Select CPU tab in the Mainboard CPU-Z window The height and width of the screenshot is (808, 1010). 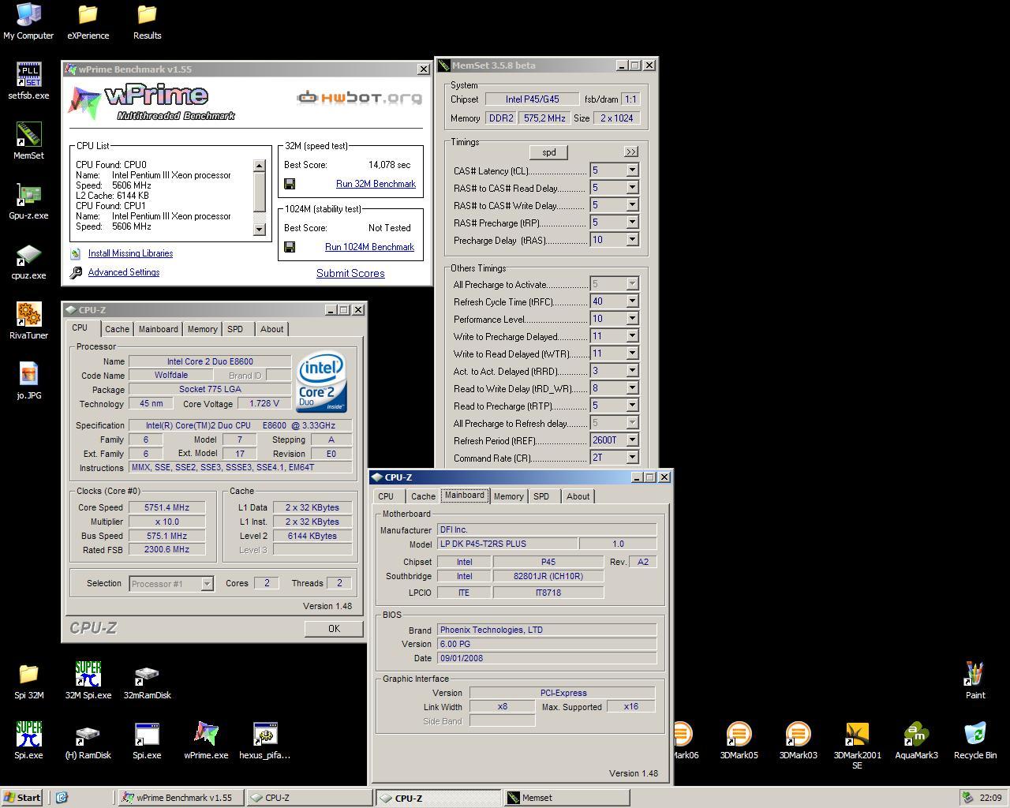click(x=386, y=496)
